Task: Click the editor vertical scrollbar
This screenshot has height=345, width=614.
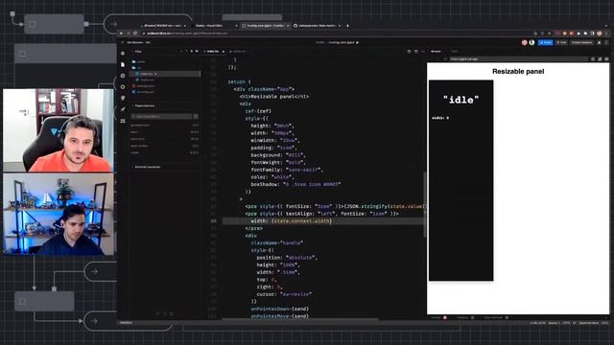Action: (424, 204)
